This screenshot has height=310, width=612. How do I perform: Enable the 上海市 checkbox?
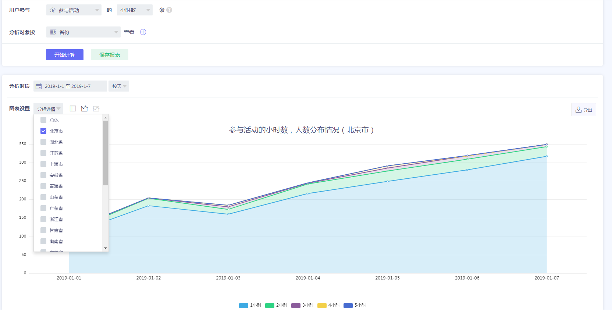[x=43, y=164]
